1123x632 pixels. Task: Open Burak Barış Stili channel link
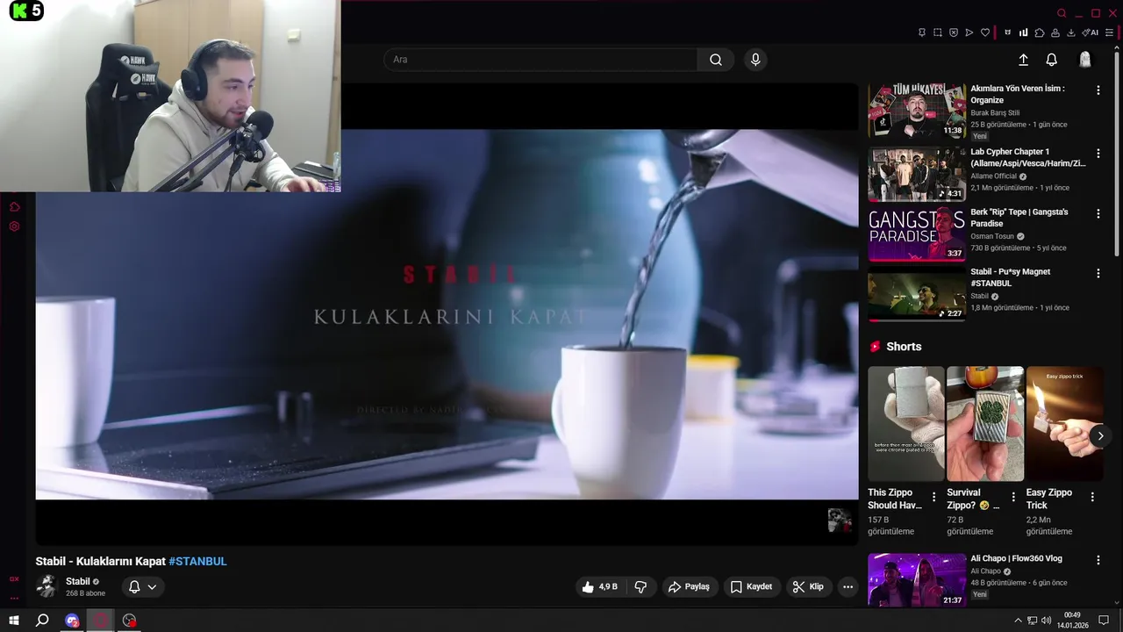click(x=995, y=112)
